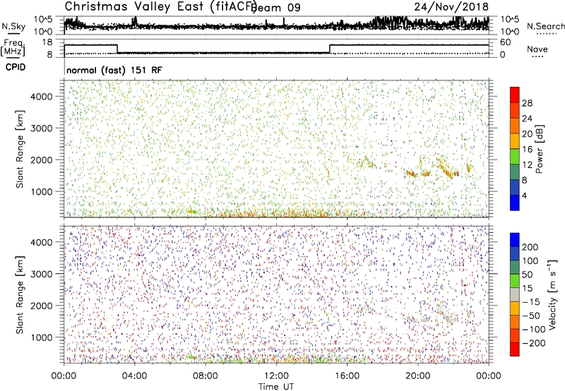
Task: Click the '-15' label on the velocity colorbar
Action: tap(531, 302)
